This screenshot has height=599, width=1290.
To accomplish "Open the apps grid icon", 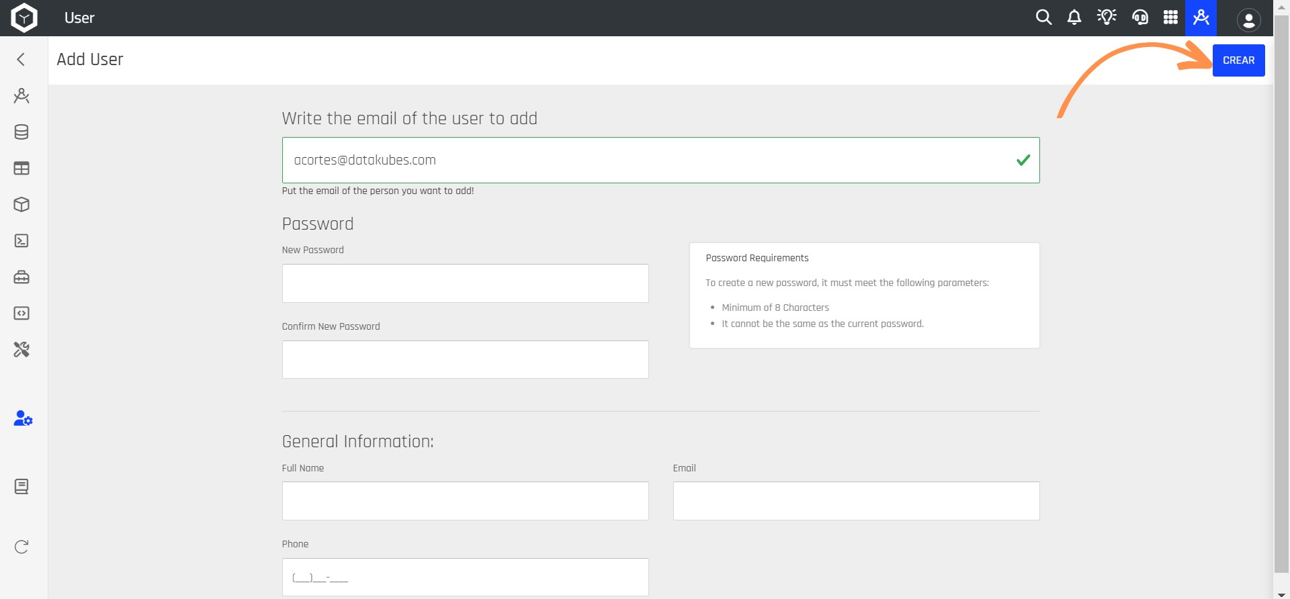I will (1170, 17).
